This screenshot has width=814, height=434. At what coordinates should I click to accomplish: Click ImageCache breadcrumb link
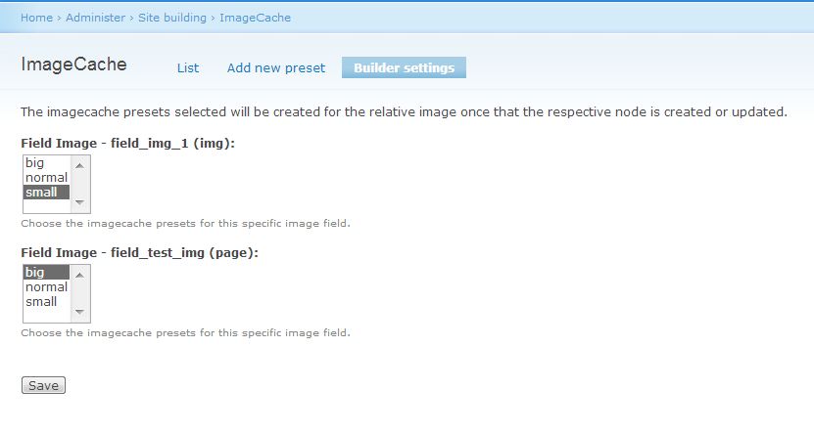[x=255, y=18]
